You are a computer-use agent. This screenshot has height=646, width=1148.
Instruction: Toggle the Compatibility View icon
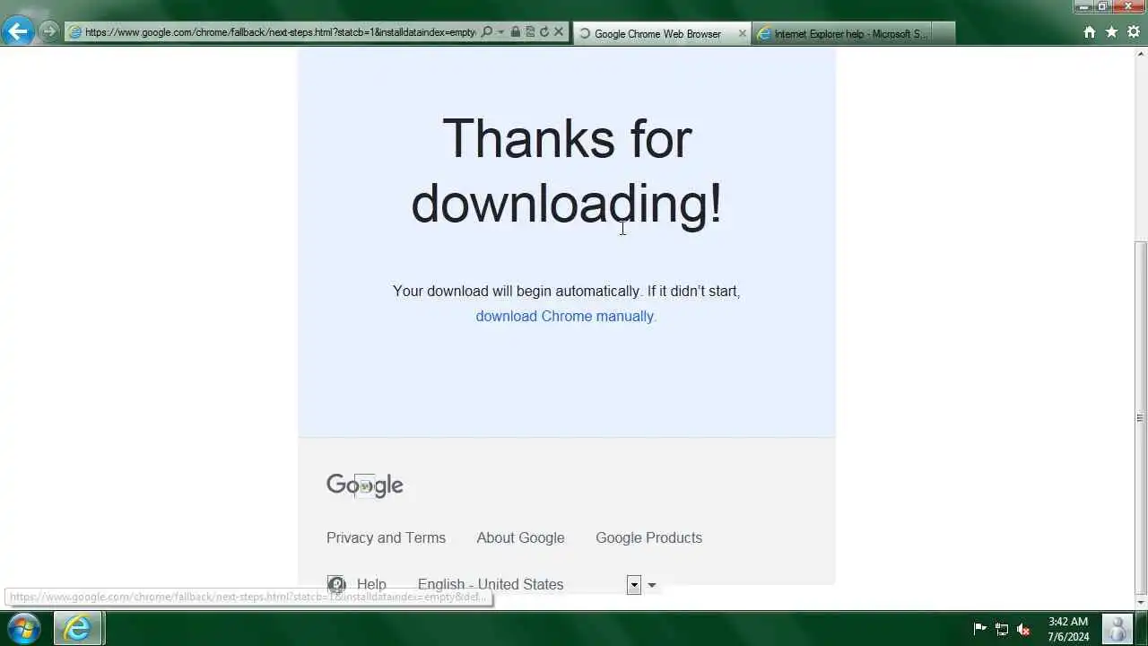pos(530,32)
